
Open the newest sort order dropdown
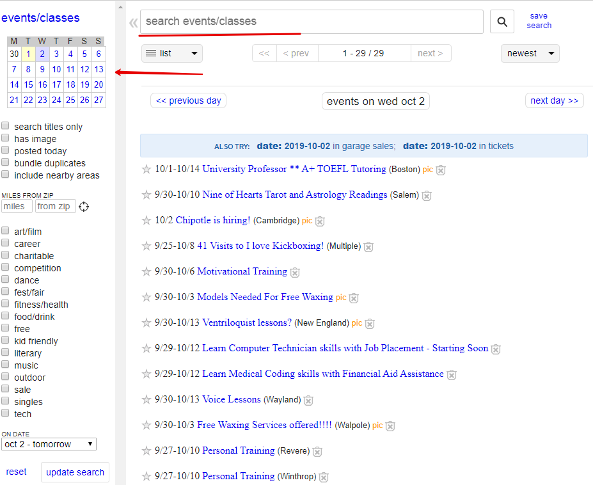(x=530, y=53)
